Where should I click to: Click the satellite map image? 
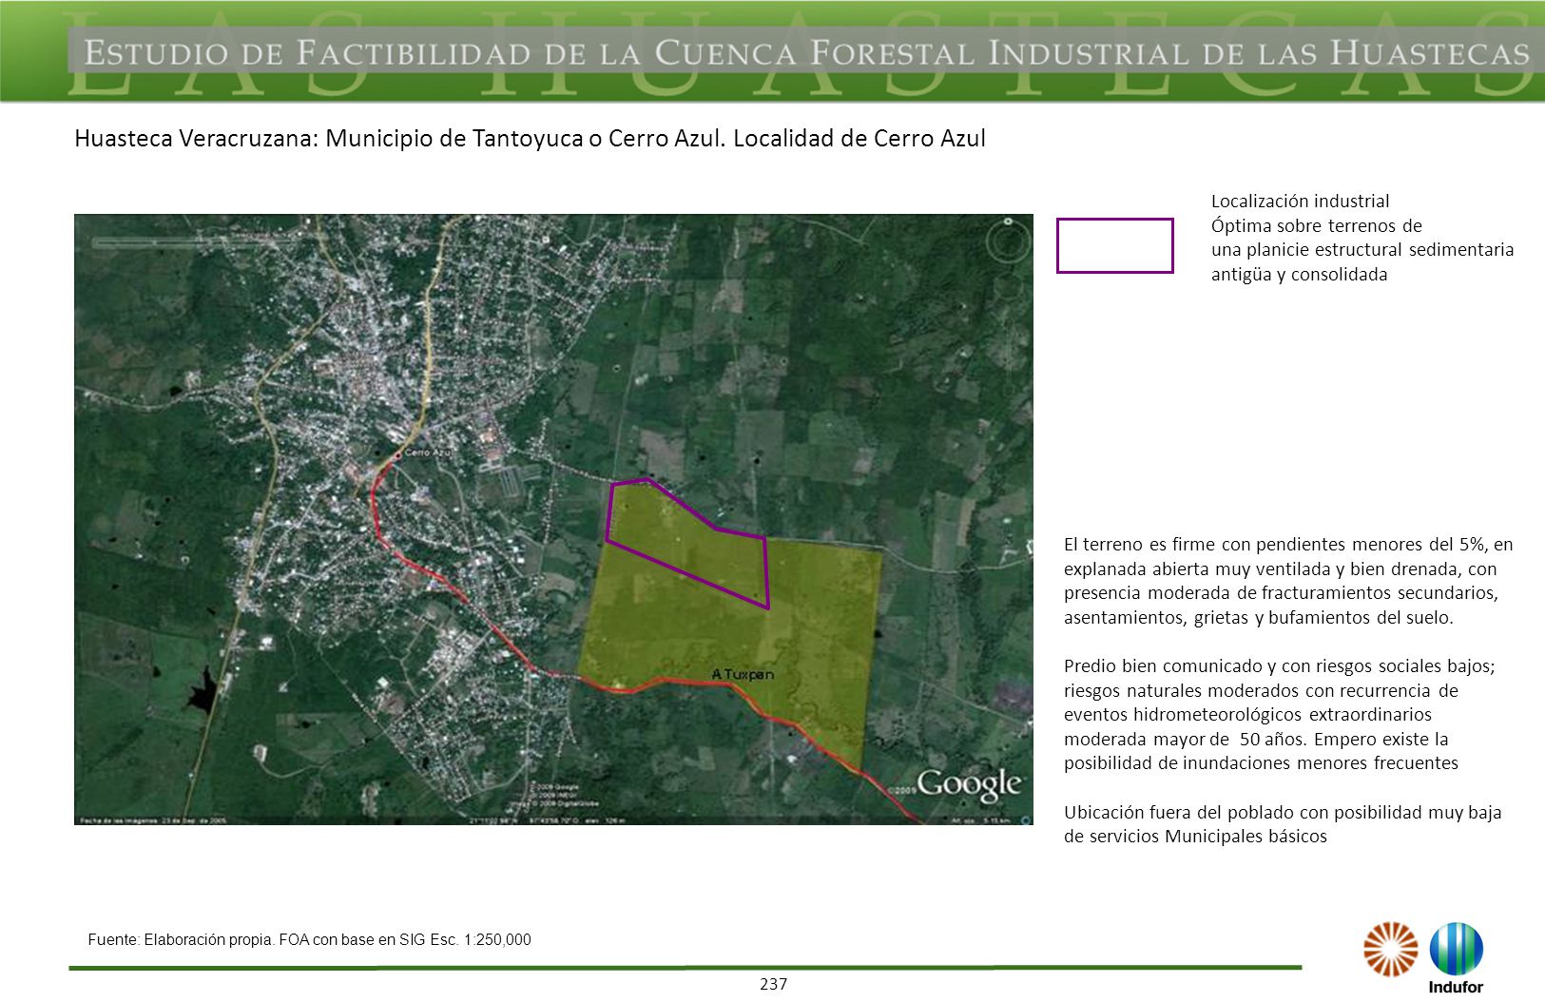click(553, 519)
